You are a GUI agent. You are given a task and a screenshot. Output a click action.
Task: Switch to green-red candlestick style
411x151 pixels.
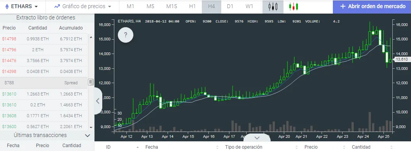pos(294,7)
